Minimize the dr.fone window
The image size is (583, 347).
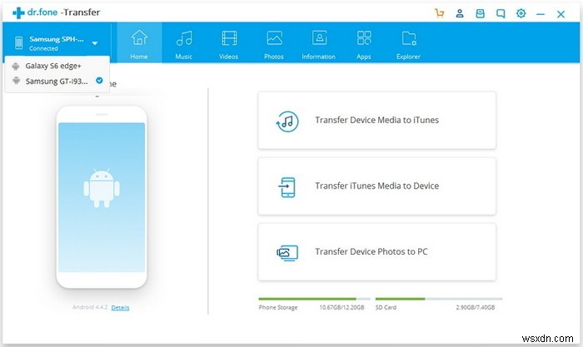click(x=541, y=14)
